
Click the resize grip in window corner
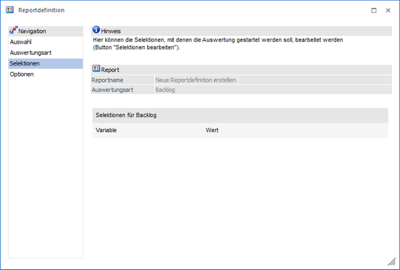click(x=391, y=262)
